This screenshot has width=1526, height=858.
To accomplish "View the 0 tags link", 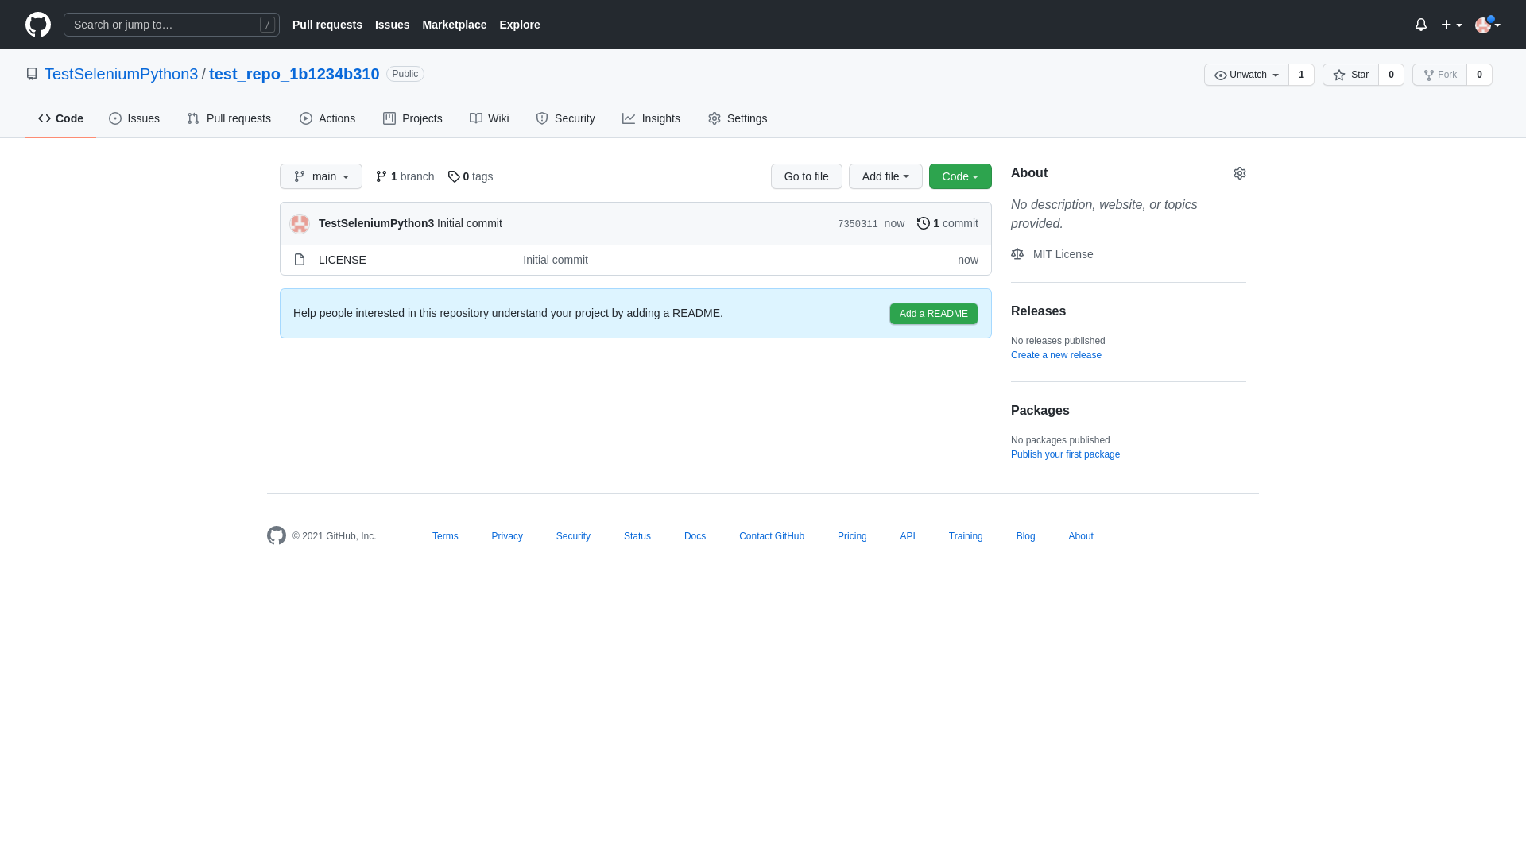I will coord(470,176).
